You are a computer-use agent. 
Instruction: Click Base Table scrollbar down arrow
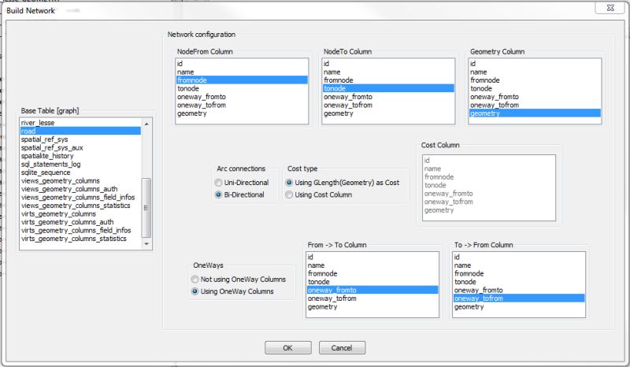[x=146, y=244]
